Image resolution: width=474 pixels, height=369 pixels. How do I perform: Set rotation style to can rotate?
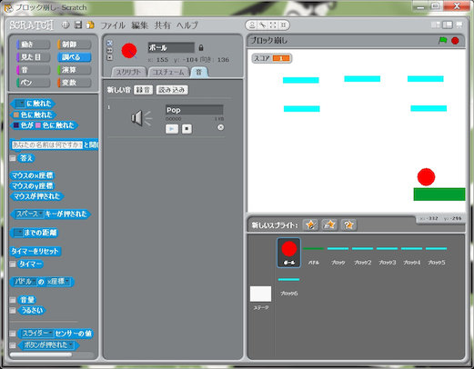click(110, 43)
